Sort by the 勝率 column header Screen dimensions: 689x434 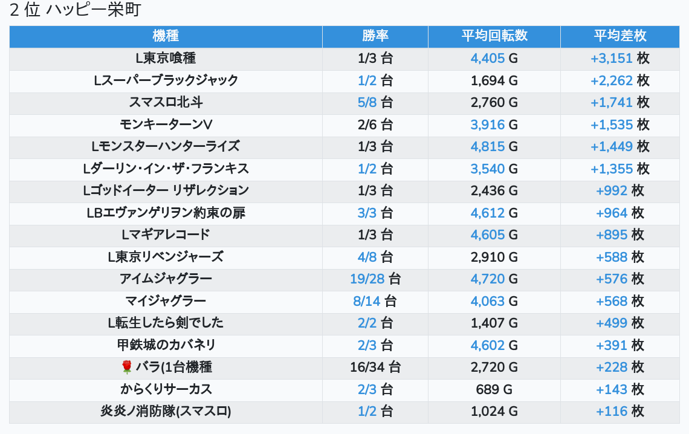[x=375, y=36]
